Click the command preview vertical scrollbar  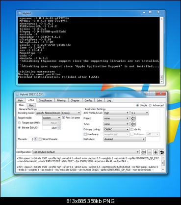(163, 164)
